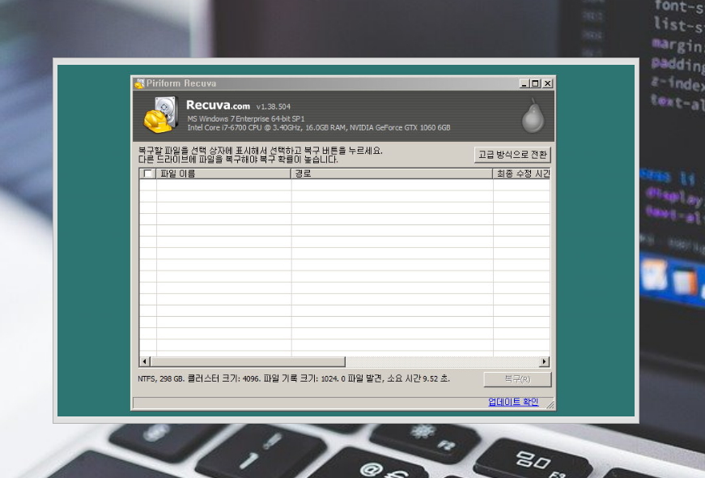Minimize the Piriform Recuva window
The image size is (705, 478).
[524, 83]
